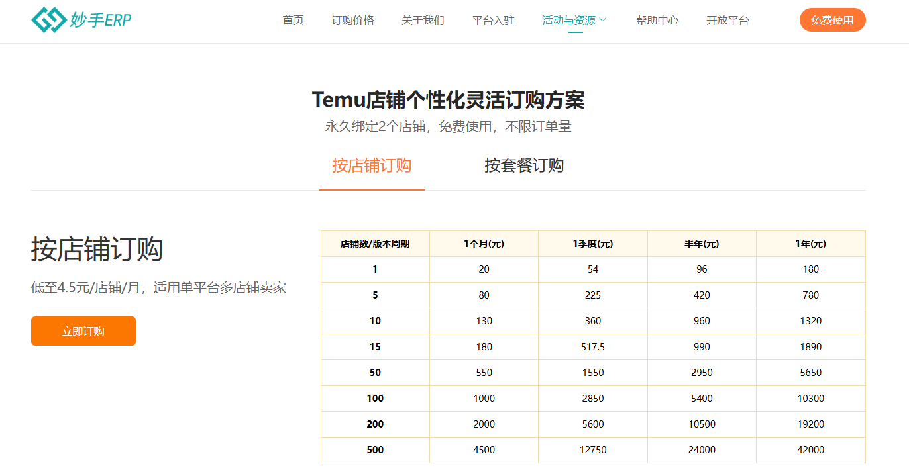Click the price cell 517.5
909x470 pixels.
click(593, 347)
